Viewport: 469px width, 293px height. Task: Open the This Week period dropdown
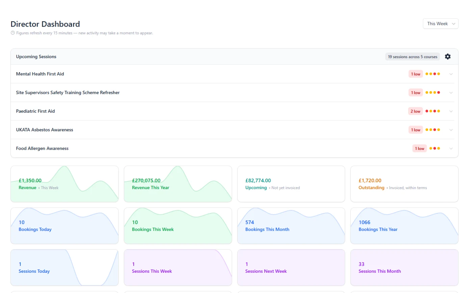click(x=441, y=24)
